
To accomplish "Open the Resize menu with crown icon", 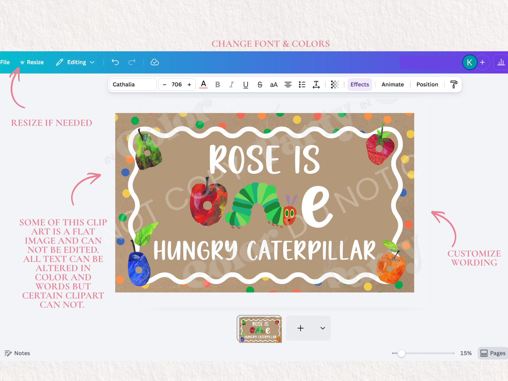I will pos(32,62).
